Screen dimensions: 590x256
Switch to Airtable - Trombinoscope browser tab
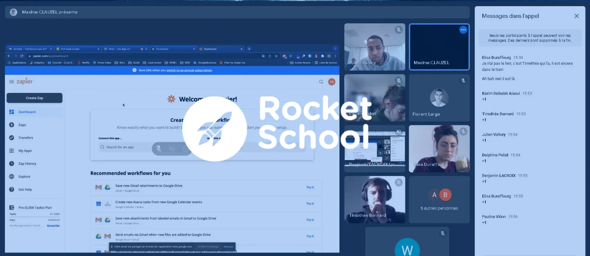point(30,49)
